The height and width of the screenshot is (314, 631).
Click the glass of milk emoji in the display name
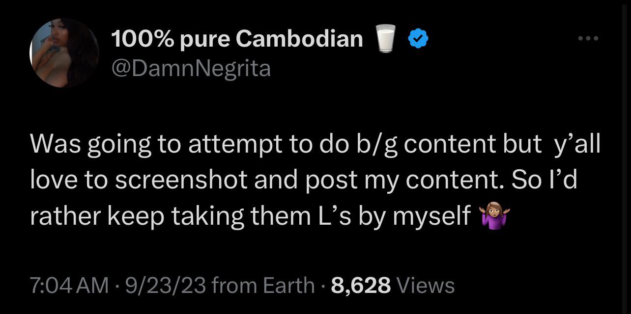385,38
